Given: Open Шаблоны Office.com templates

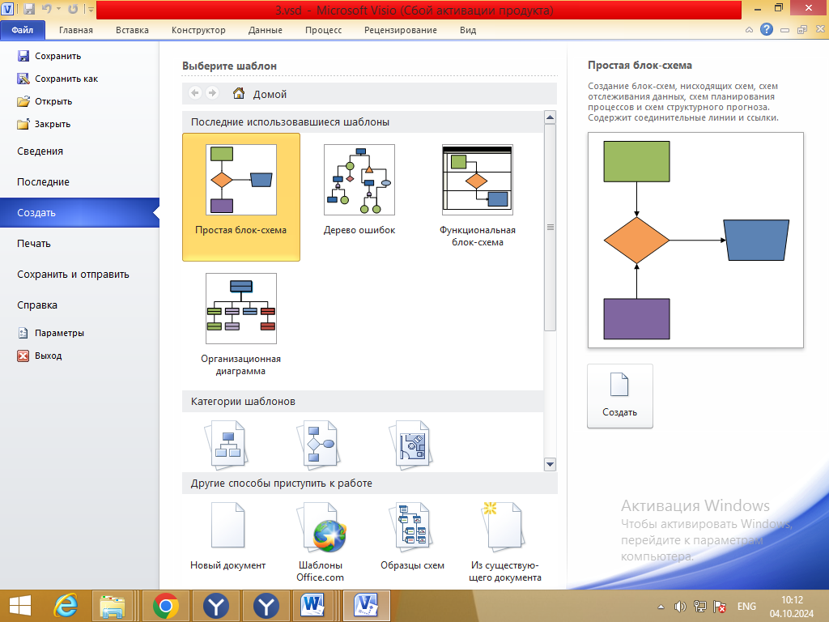Looking at the screenshot, I should coord(321,542).
